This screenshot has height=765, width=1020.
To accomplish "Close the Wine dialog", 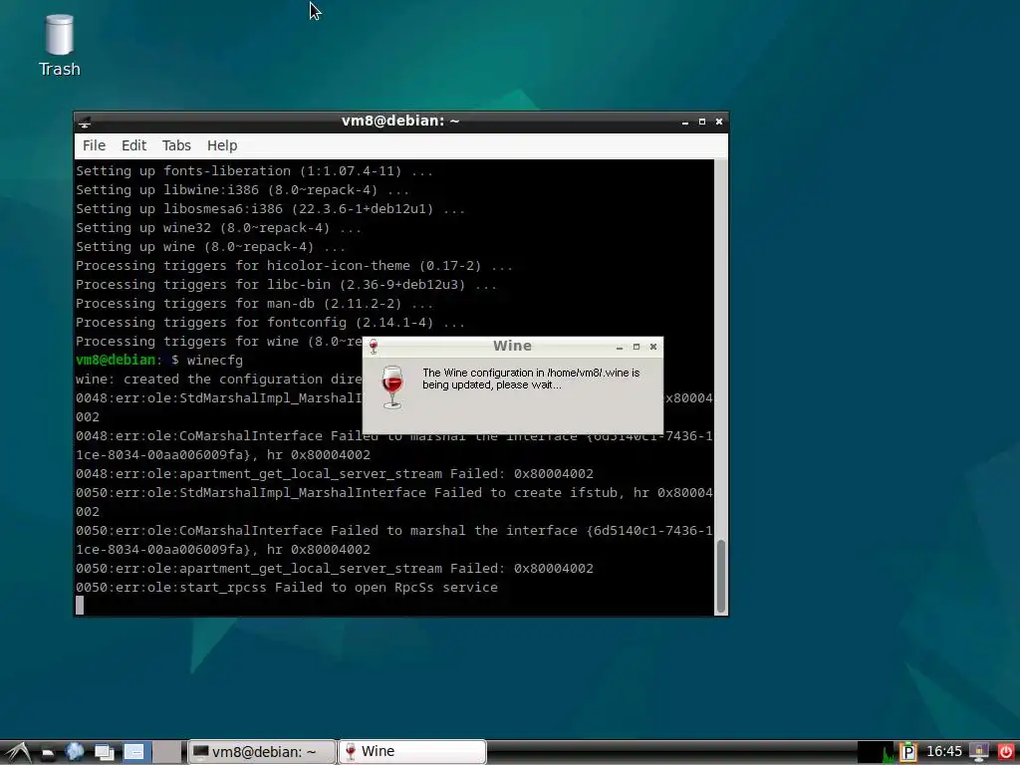I will pos(653,347).
